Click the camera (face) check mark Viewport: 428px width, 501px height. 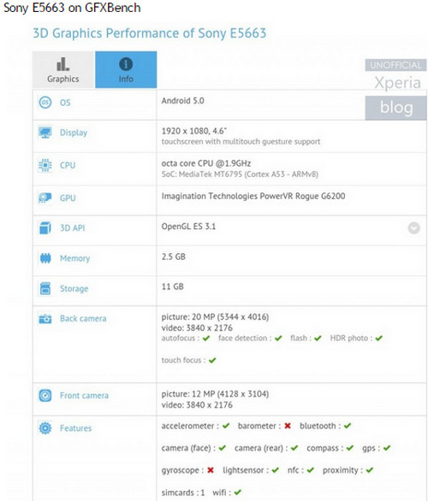pyautogui.click(x=223, y=448)
